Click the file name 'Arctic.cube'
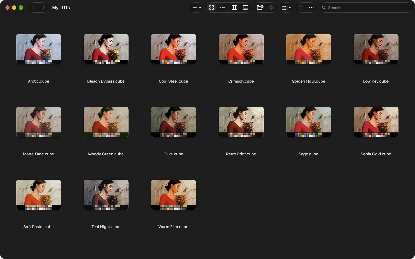415x259 pixels. click(38, 81)
